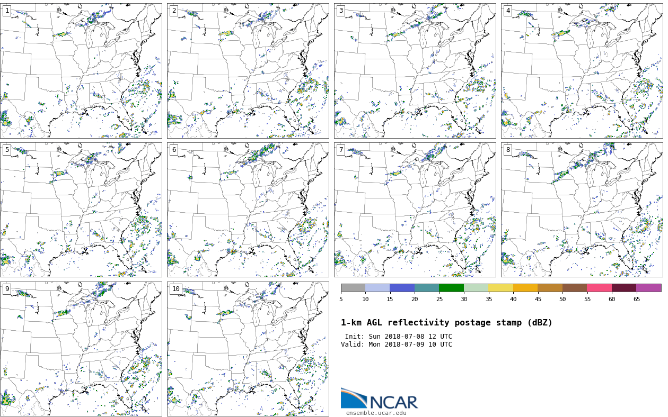Viewport: 668px width, 417px height.
Task: Click the light blue 10-15 dBZ swatch
Action: pos(377,288)
